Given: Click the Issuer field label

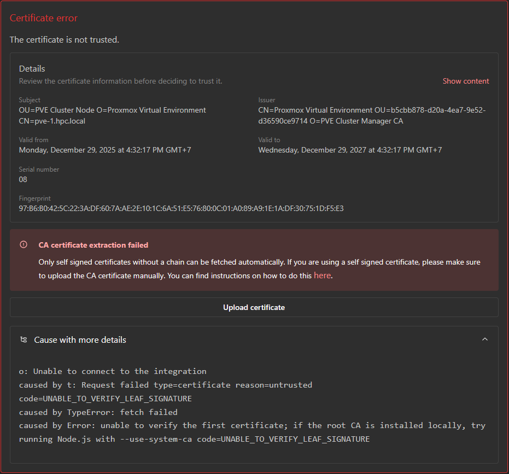Looking at the screenshot, I should tap(266, 100).
